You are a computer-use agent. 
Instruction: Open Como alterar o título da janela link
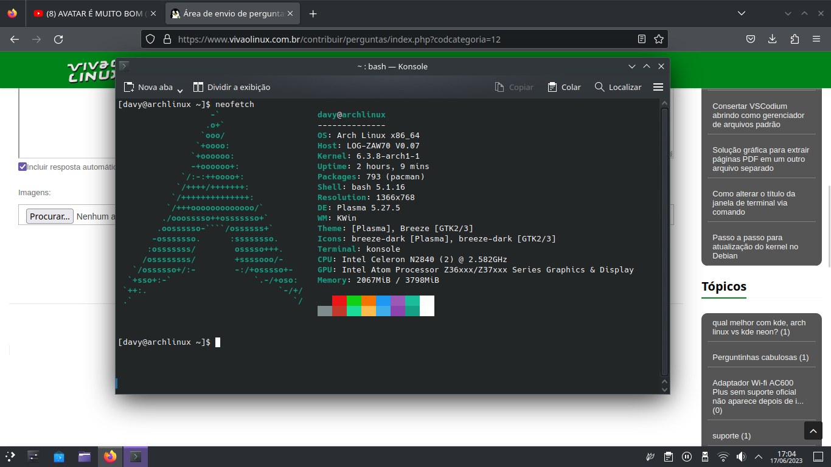pyautogui.click(x=754, y=202)
